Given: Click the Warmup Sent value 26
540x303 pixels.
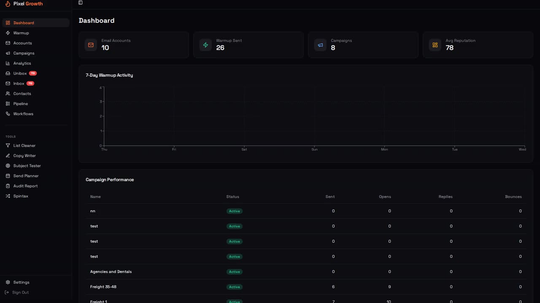Looking at the screenshot, I should pos(220,48).
